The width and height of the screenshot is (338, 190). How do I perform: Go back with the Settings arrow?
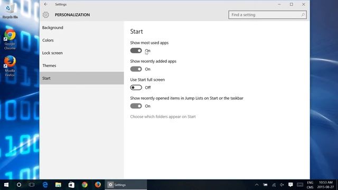point(46,4)
